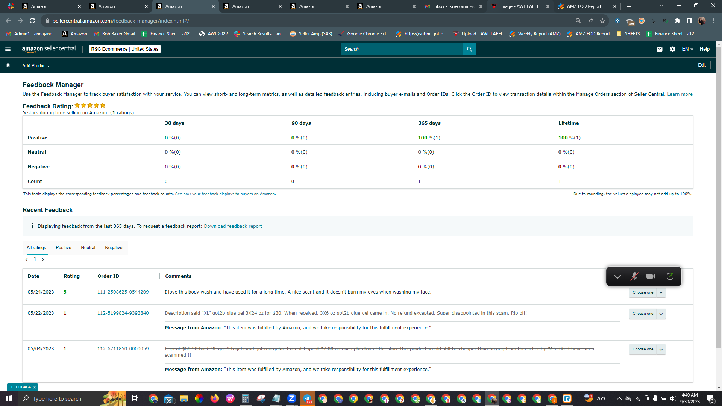Open Windows Task View
The height and width of the screenshot is (406, 722).
coord(135,398)
